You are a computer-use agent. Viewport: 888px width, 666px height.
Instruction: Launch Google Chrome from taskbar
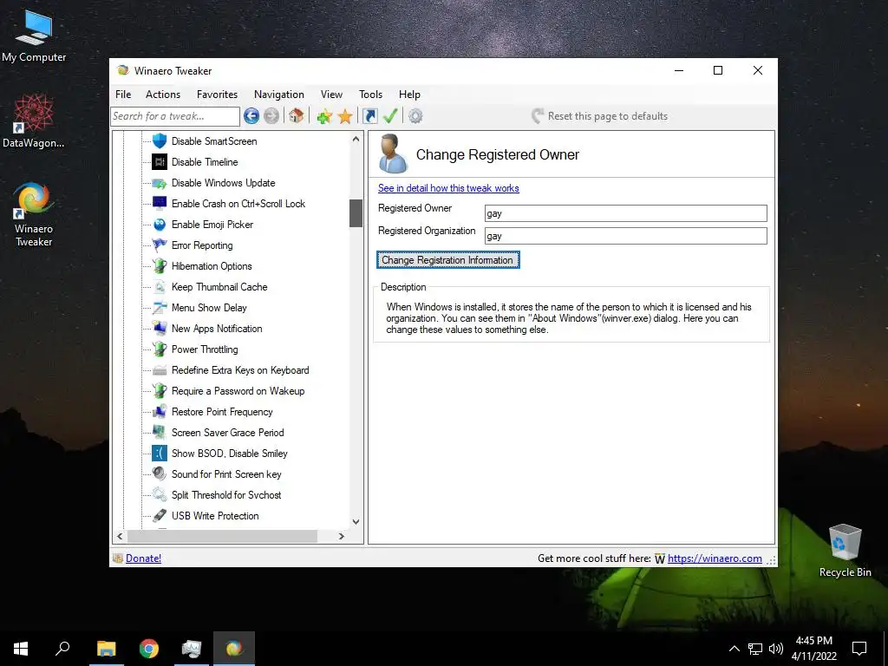click(x=149, y=649)
